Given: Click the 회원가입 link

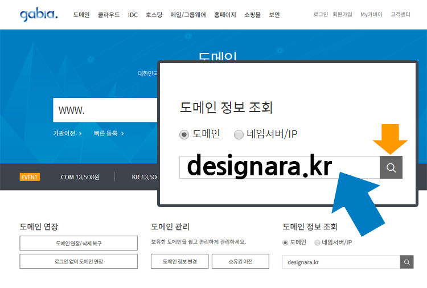Looking at the screenshot, I should click(342, 14).
